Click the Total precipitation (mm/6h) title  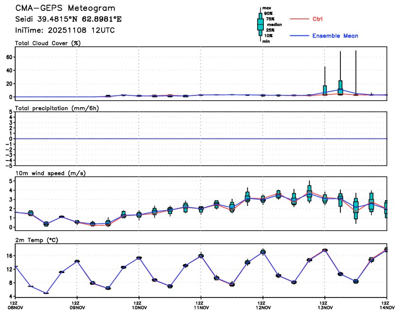(x=57, y=108)
